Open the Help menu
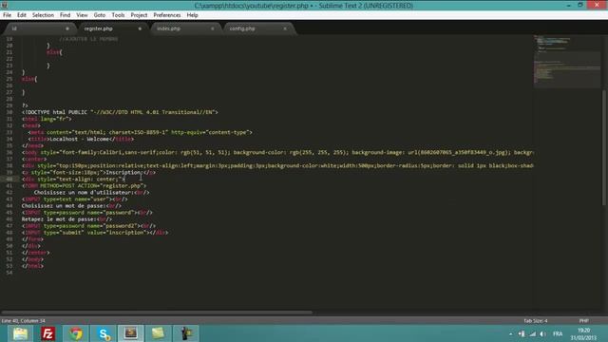This screenshot has height=342, width=608. tap(192, 15)
